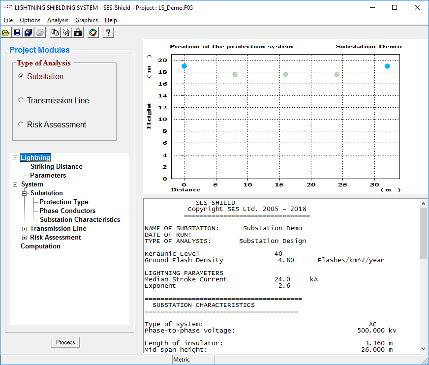This screenshot has height=365, width=429.
Task: Select Striking Distance in the tree
Action: coord(57,166)
